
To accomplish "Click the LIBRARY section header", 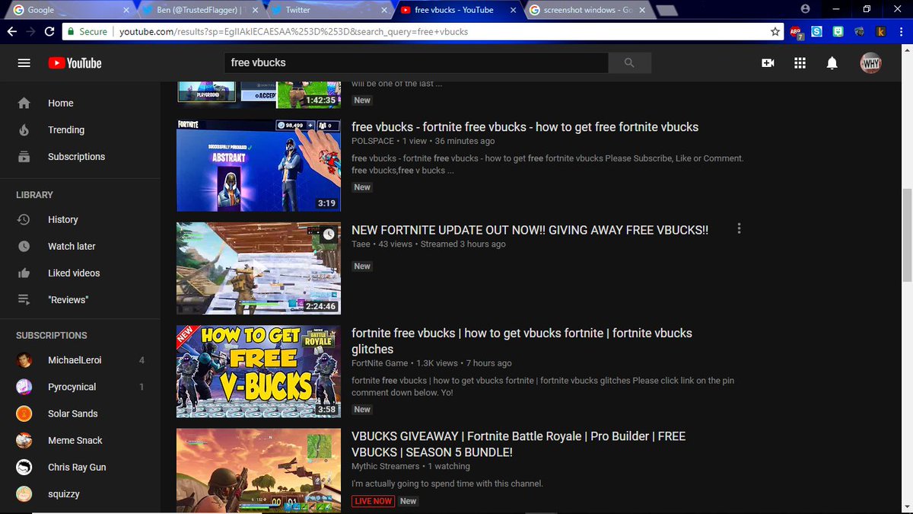I will pyautogui.click(x=34, y=195).
